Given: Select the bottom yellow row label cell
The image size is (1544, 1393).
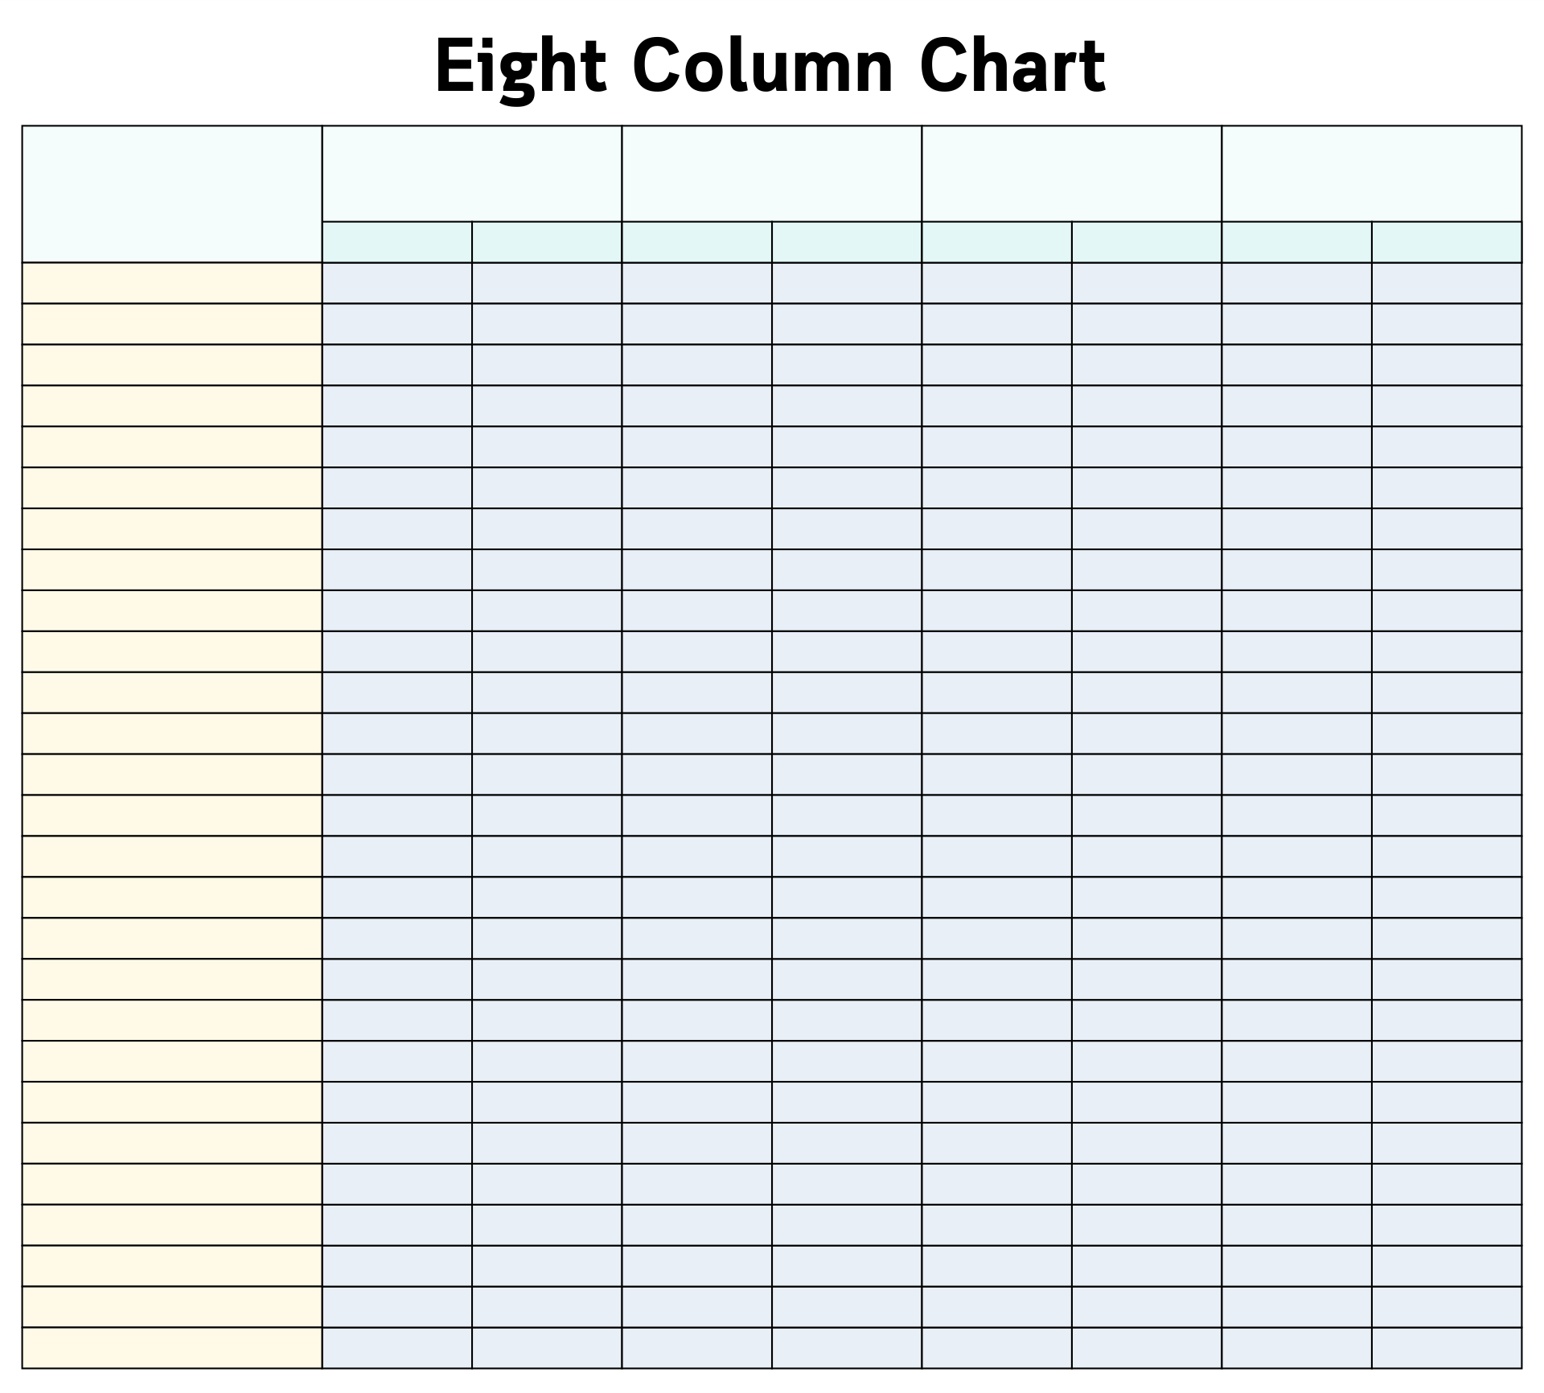Looking at the screenshot, I should (x=172, y=1348).
